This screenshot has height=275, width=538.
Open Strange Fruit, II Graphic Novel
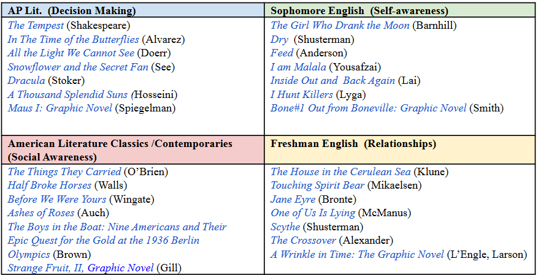80,268
